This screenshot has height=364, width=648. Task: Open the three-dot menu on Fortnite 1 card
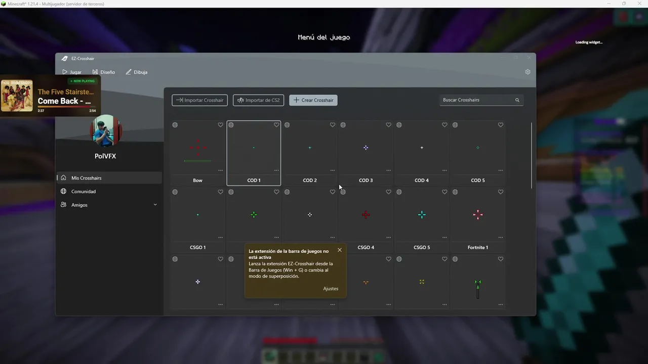[x=501, y=238]
